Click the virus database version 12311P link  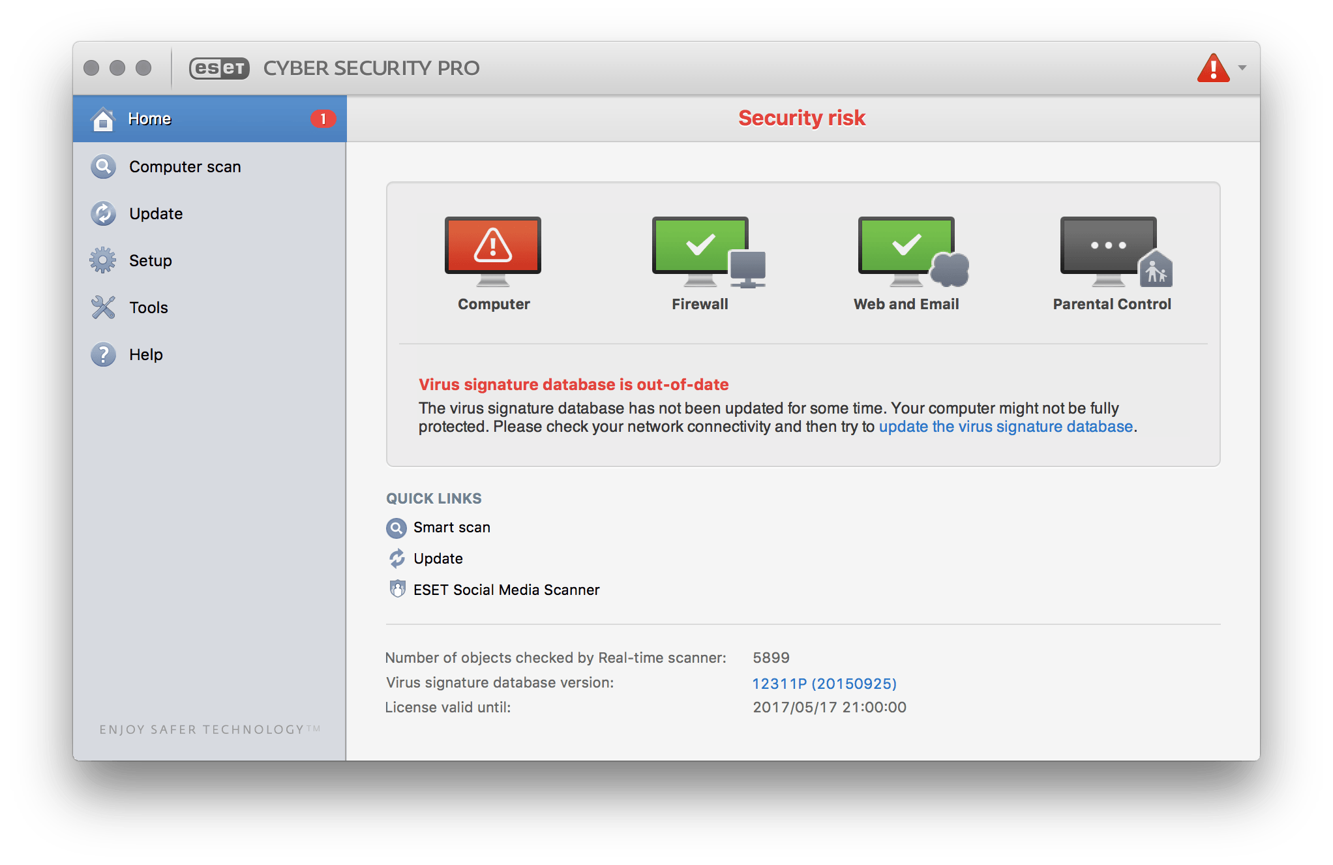point(824,684)
